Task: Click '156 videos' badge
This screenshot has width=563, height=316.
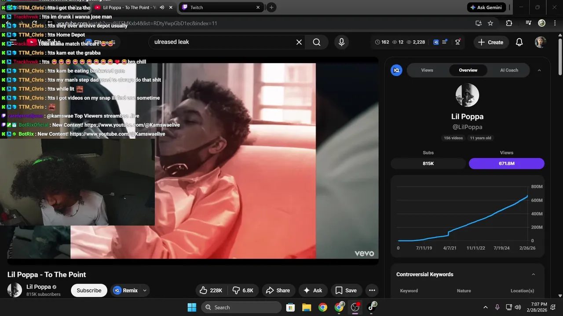Action: 453,138
